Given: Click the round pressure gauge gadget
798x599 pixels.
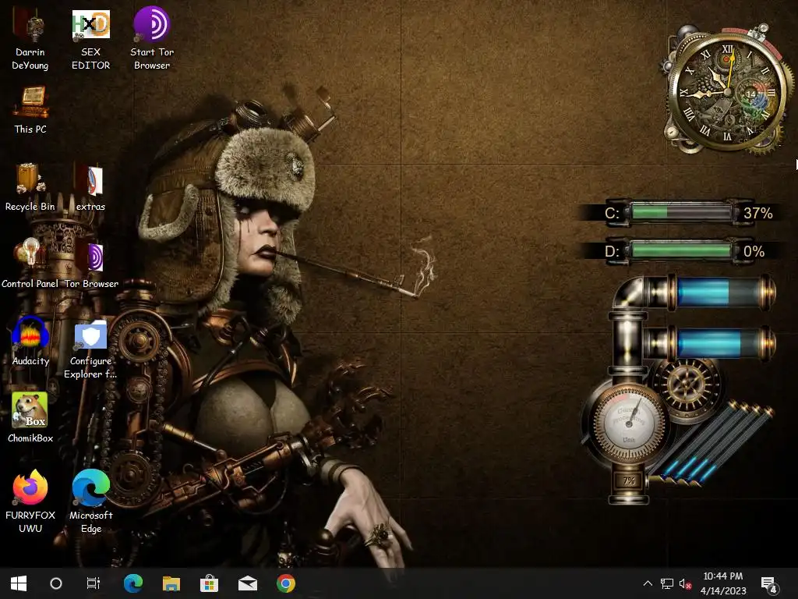Looking at the screenshot, I should (x=629, y=422).
